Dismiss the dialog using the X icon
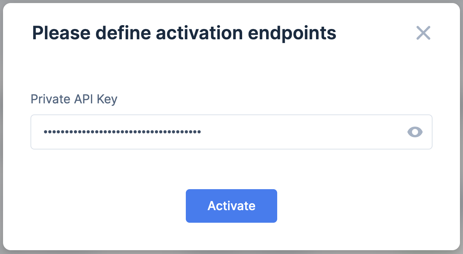 point(423,33)
